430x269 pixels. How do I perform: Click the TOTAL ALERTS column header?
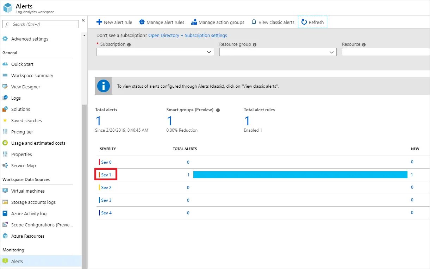(x=185, y=149)
